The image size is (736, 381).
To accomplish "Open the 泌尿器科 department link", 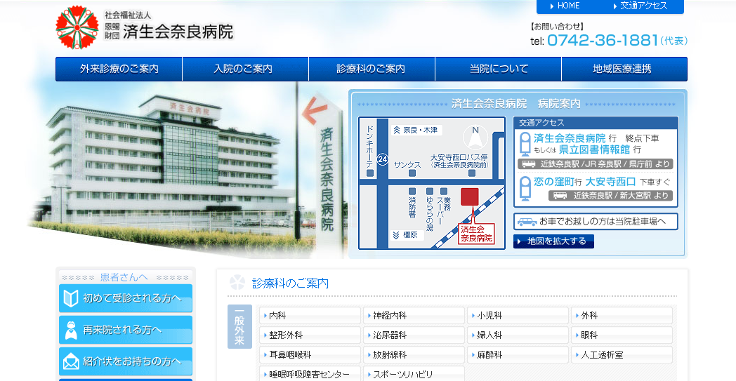I will tap(414, 335).
